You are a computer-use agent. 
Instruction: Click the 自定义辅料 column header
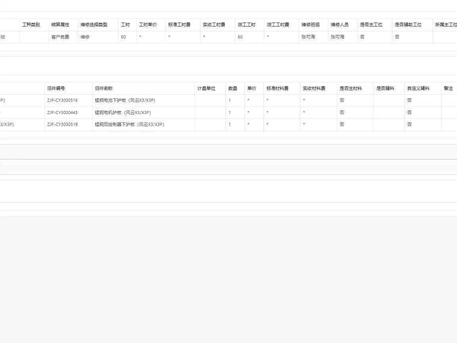pyautogui.click(x=418, y=88)
